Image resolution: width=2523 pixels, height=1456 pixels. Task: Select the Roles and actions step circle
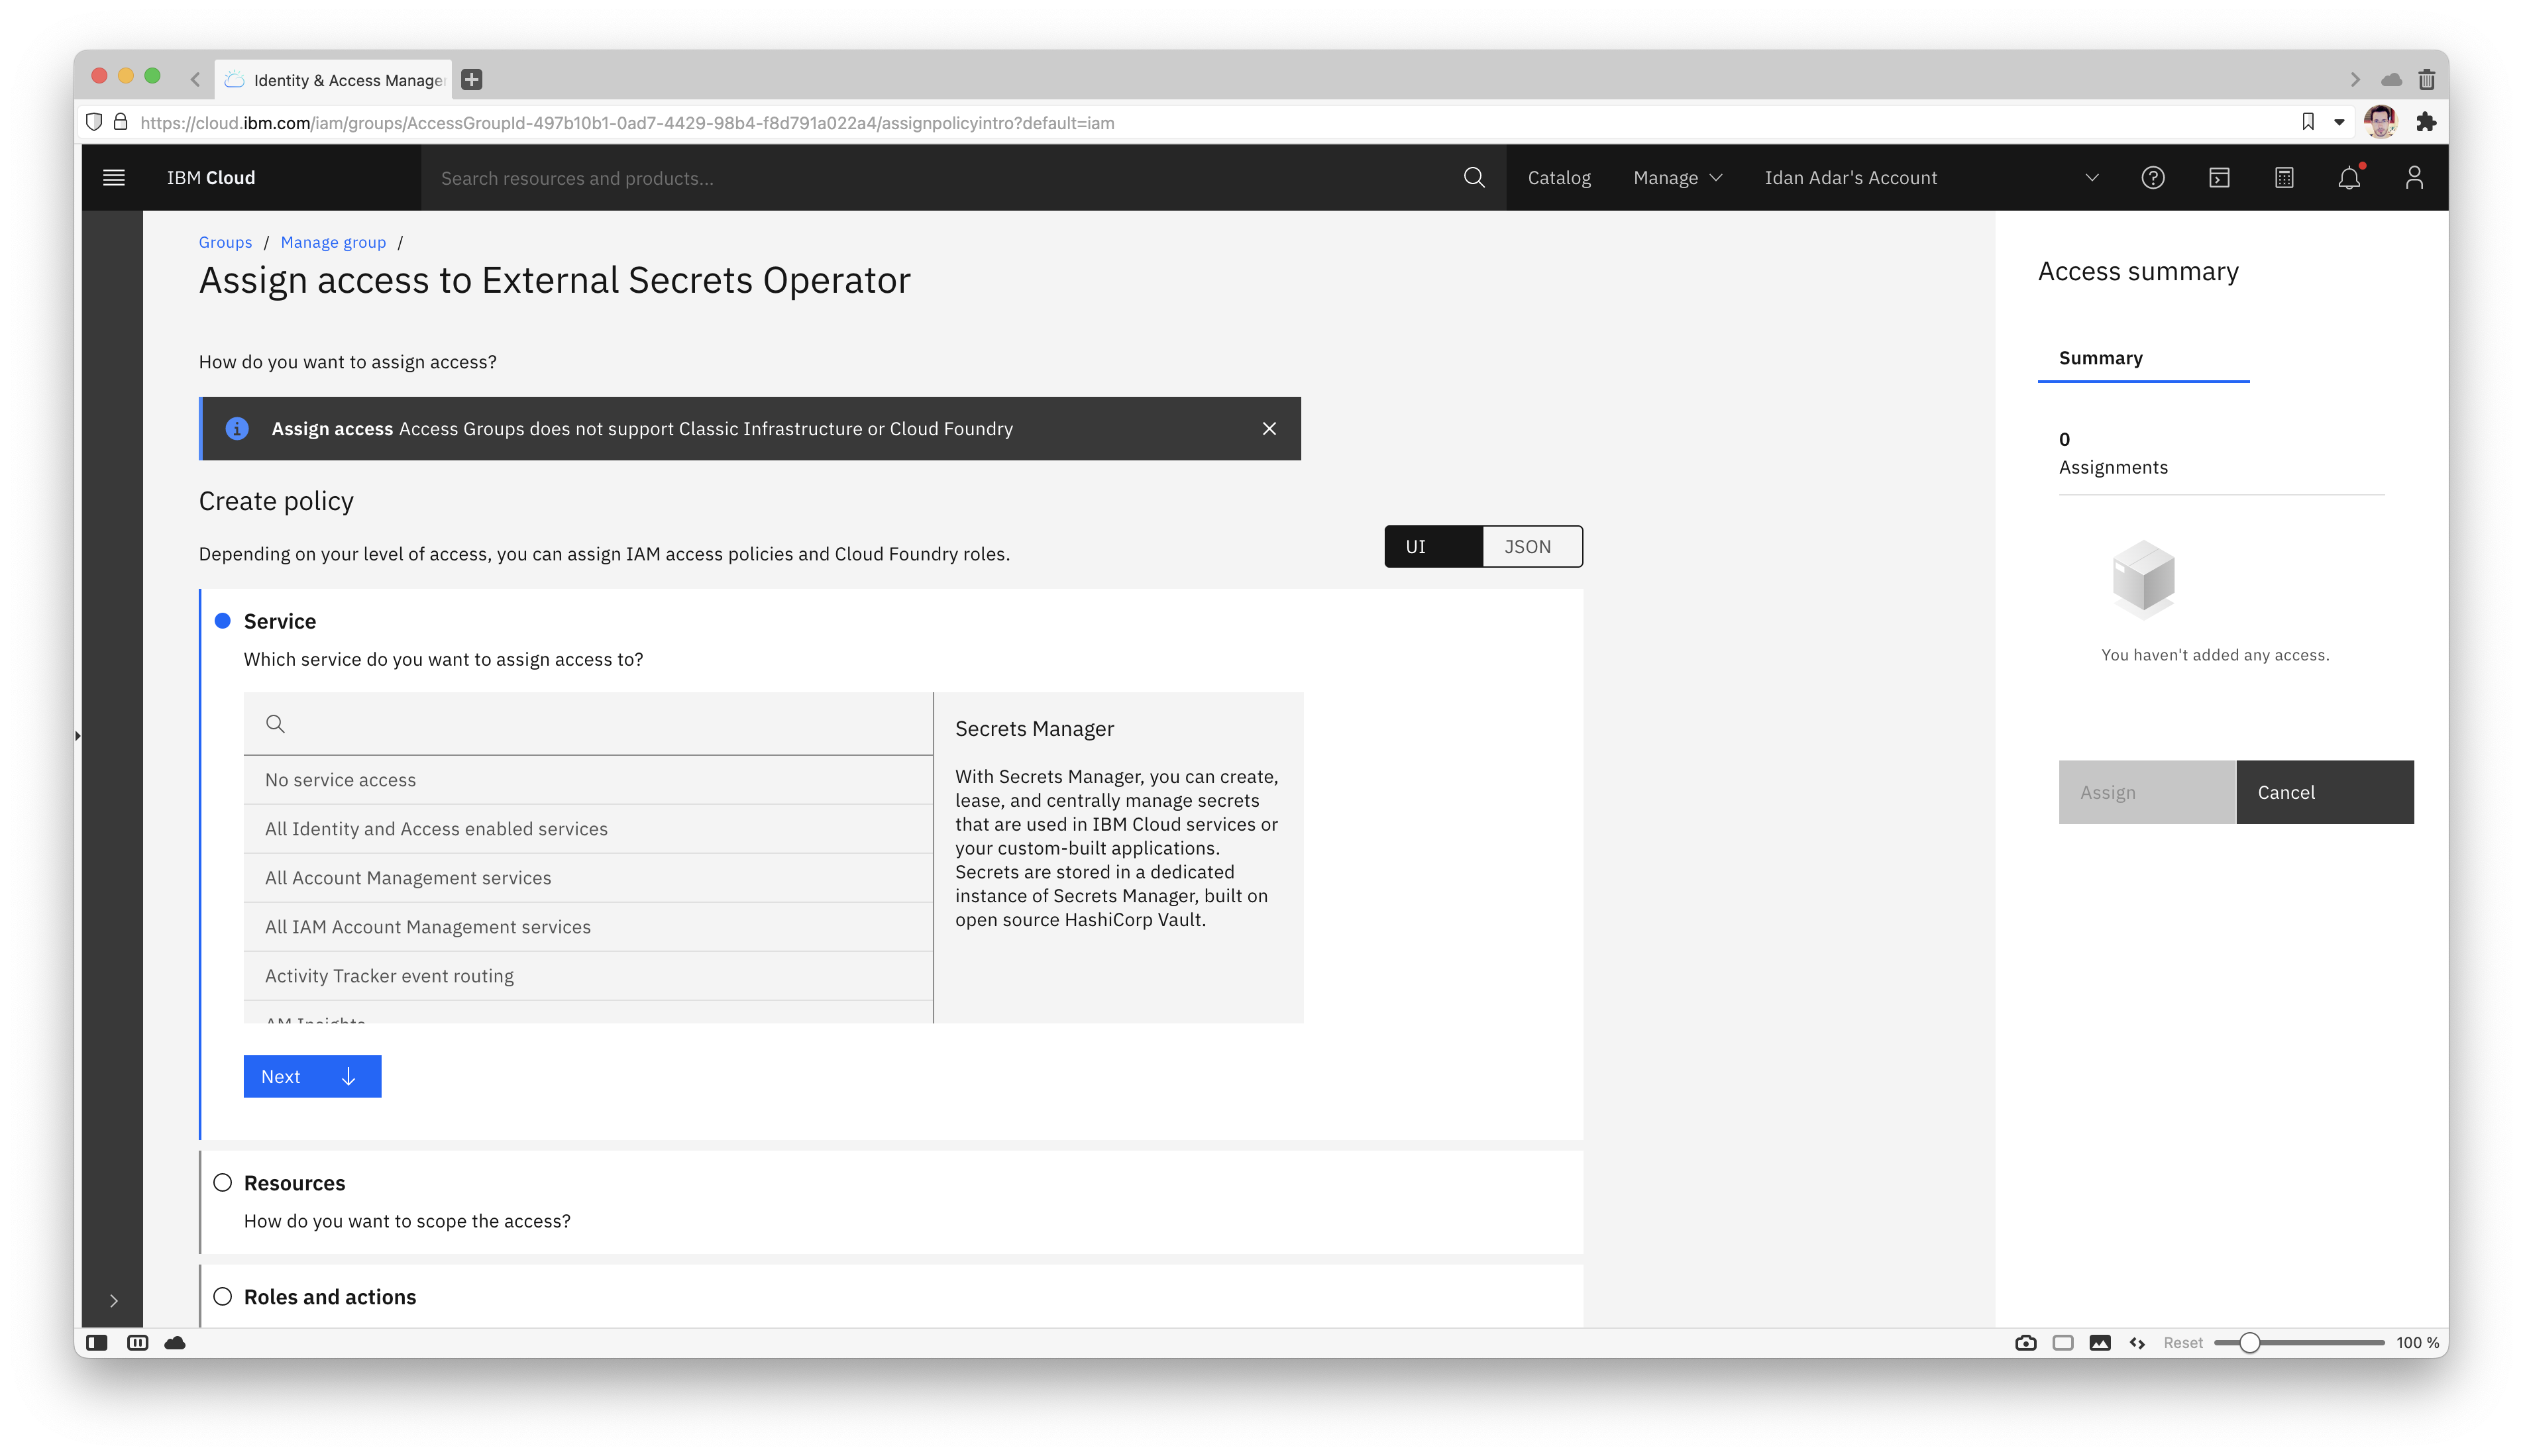223,1297
